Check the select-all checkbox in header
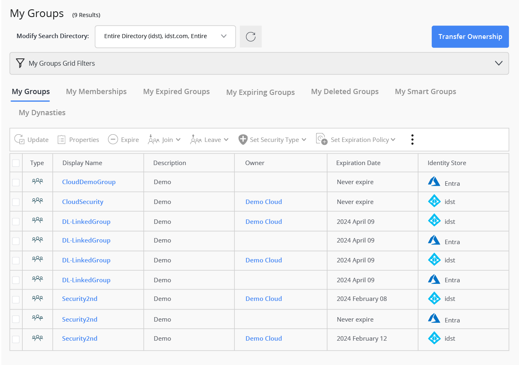Image resolution: width=519 pixels, height=365 pixels. pyautogui.click(x=16, y=163)
